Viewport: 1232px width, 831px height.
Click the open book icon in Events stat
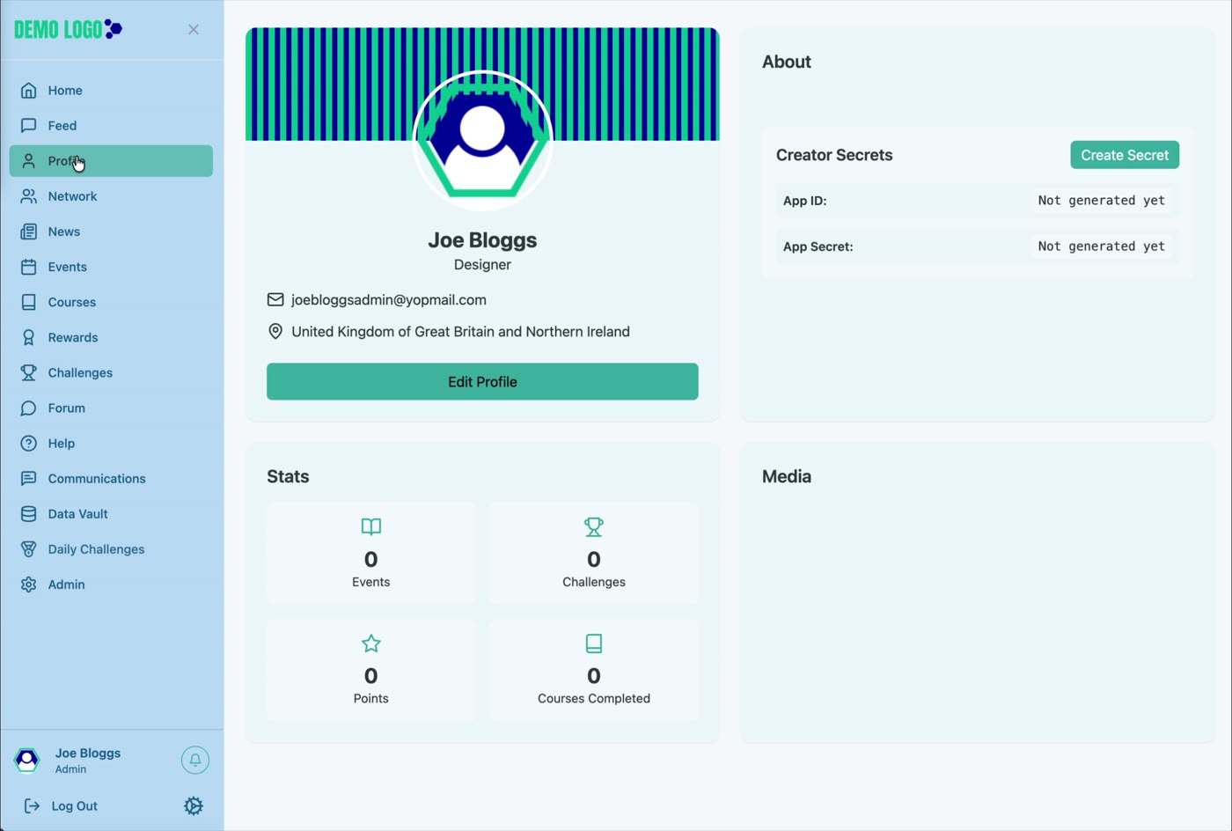coord(371,526)
